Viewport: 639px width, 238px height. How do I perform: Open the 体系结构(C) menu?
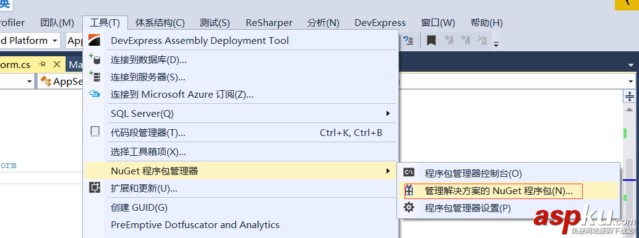(x=160, y=23)
